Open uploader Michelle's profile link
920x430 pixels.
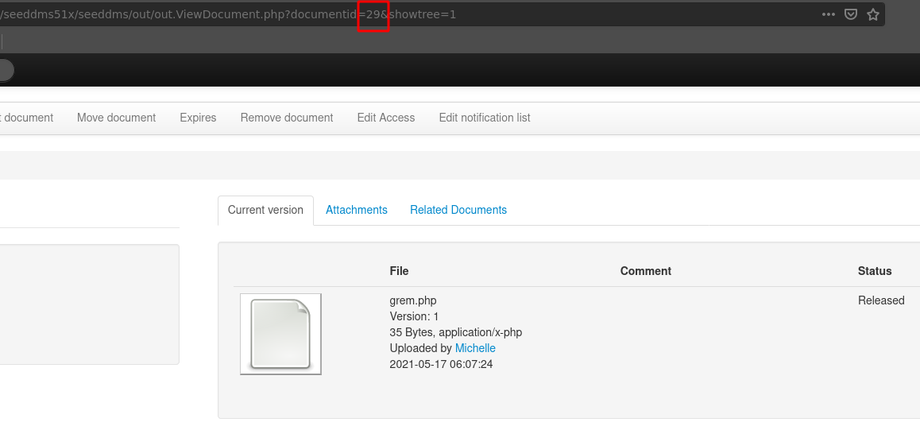(x=474, y=348)
